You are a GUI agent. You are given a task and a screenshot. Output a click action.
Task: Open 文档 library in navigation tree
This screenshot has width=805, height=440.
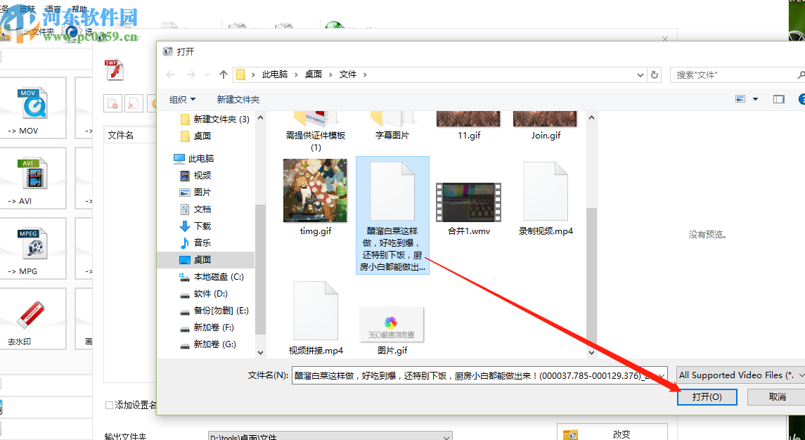pyautogui.click(x=195, y=209)
